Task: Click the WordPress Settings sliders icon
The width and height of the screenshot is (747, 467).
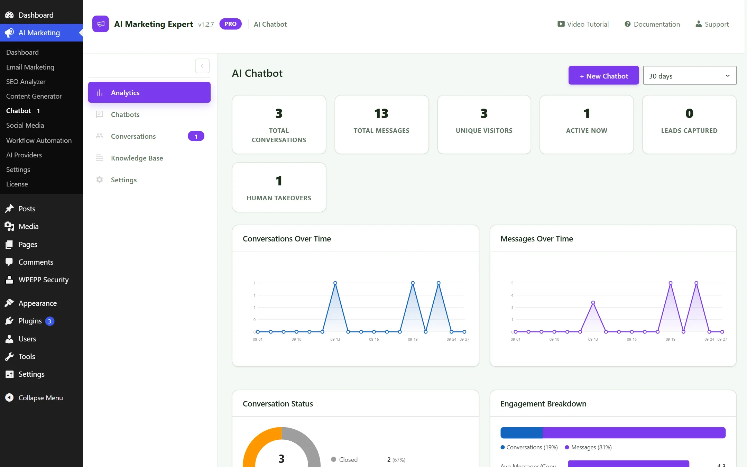Action: [9, 374]
